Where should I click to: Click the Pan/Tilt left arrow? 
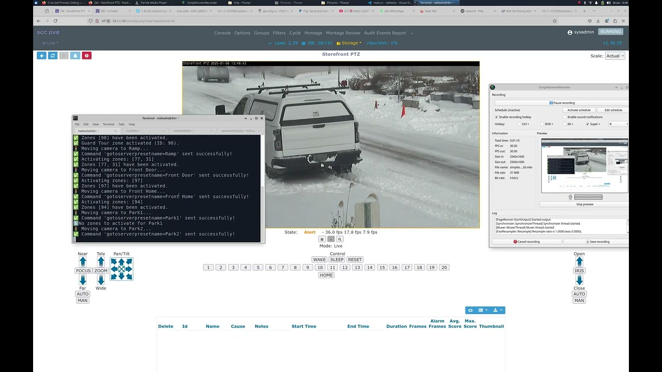pos(114,269)
